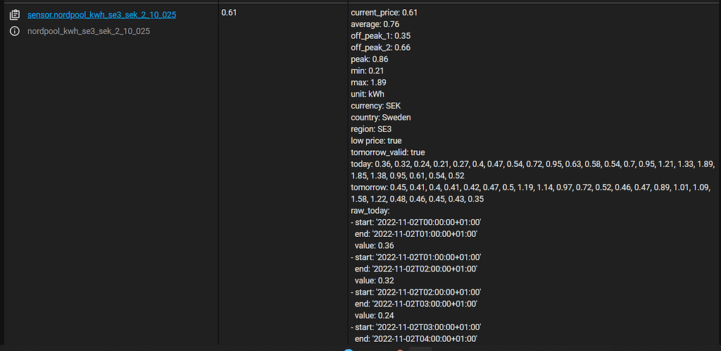Select the off_peak_1: 0.35 line
This screenshot has width=721, height=351.
point(380,36)
